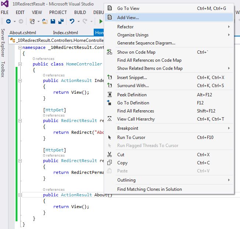Switch to the About.cshtml tab

click(x=23, y=33)
